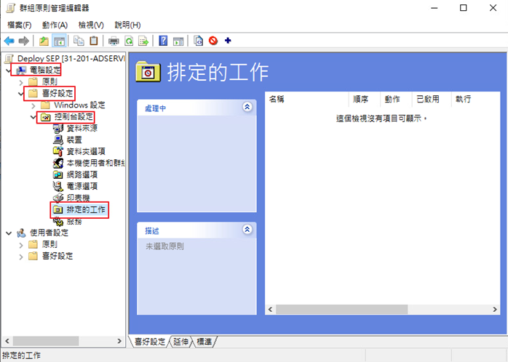The width and height of the screenshot is (508, 362).
Task: Click the 名稱 column header
Action: (x=277, y=99)
